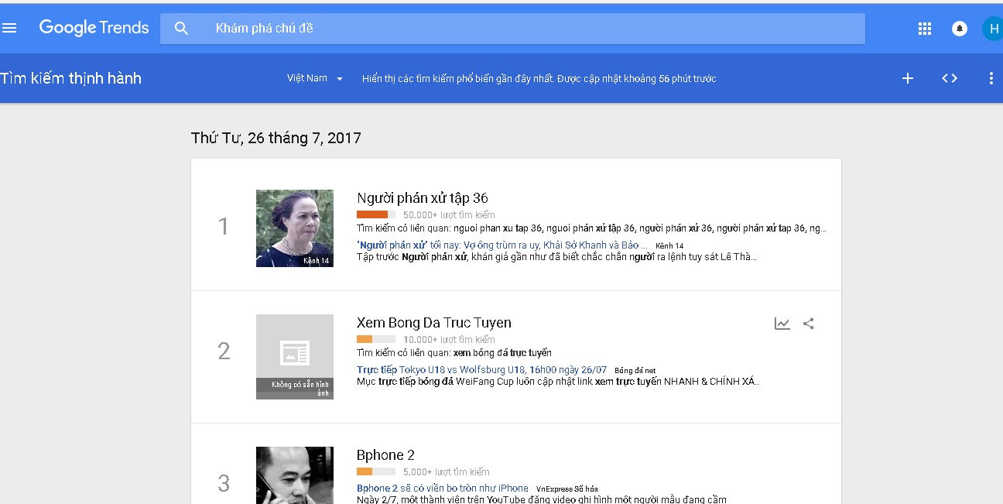The height and width of the screenshot is (504, 1003).
Task: Open Tokyo U18 vs Wolfsburg U18 article
Action: tap(482, 370)
